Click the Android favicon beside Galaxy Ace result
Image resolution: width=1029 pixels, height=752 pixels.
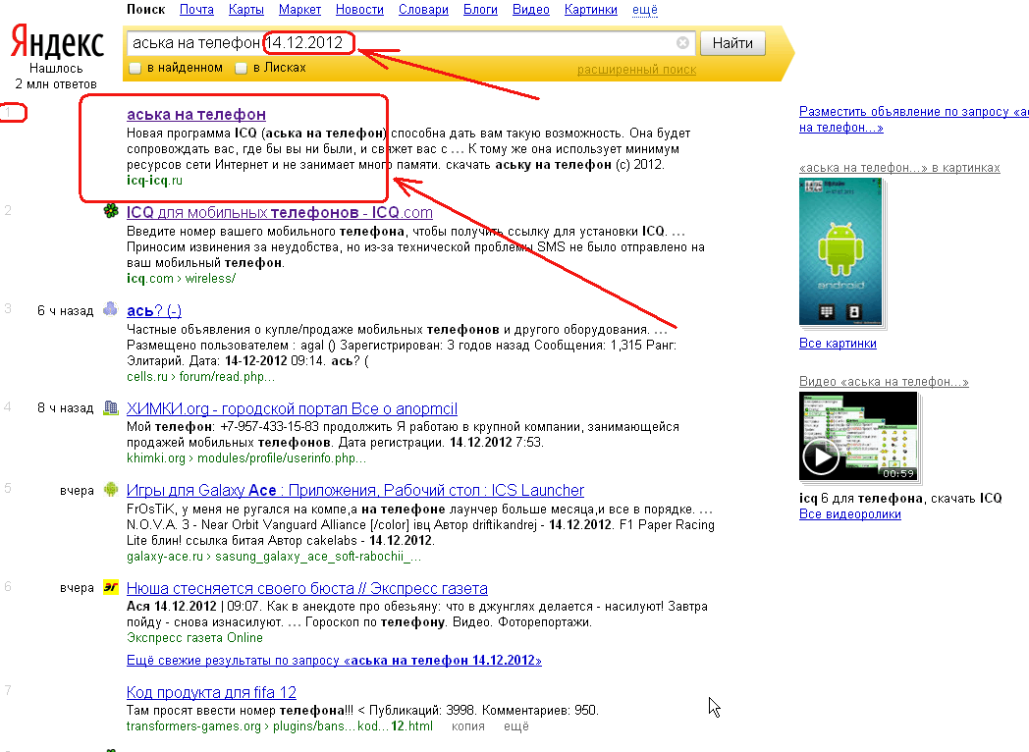pyautogui.click(x=111, y=490)
